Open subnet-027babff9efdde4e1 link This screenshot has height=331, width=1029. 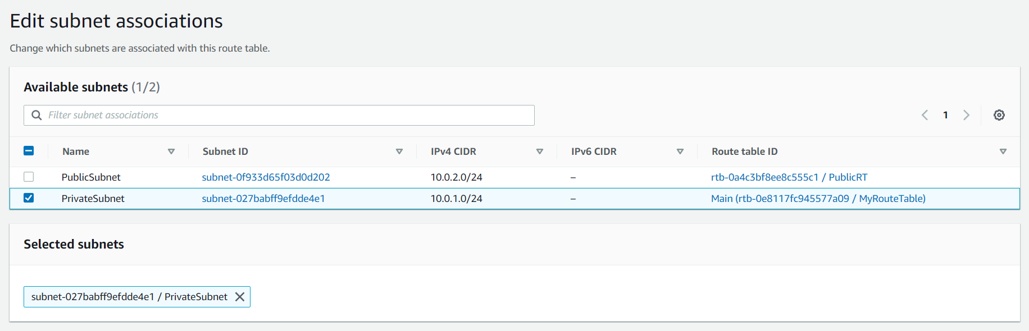click(263, 199)
